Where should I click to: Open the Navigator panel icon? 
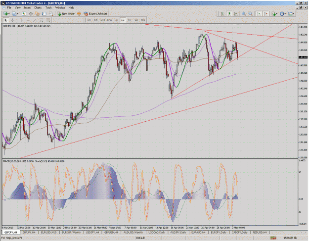click(x=38, y=13)
